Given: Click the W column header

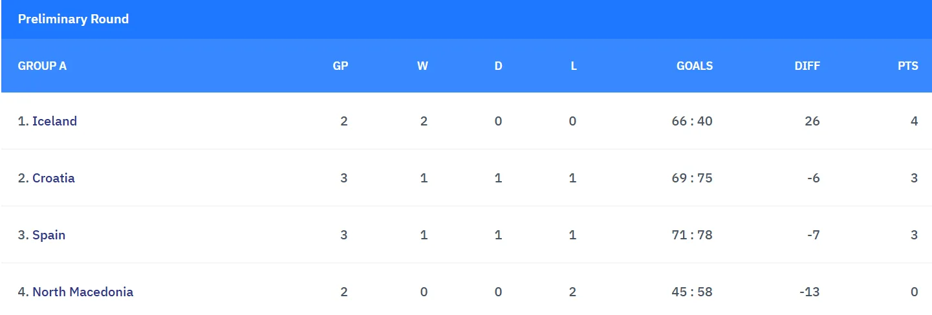Looking at the screenshot, I should pyautogui.click(x=422, y=66).
